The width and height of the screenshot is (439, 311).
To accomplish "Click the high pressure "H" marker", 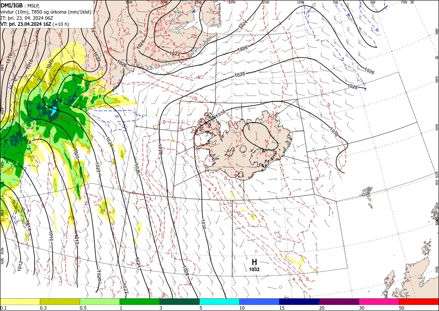I will [254, 262].
